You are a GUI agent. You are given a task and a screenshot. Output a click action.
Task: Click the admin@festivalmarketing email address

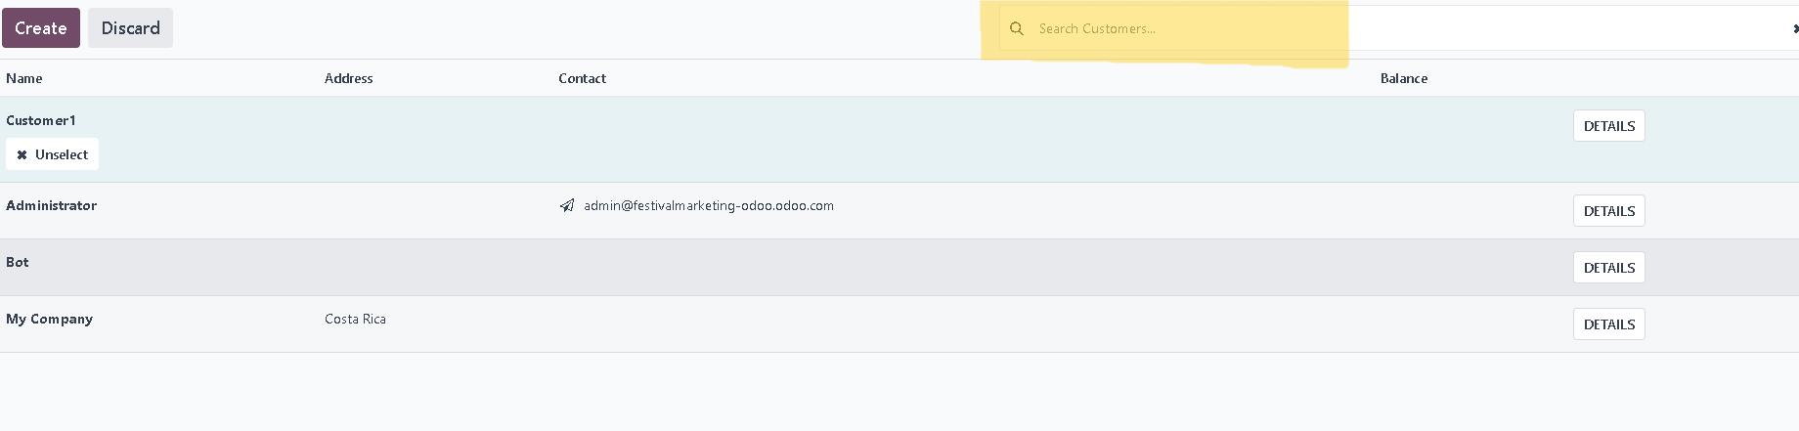point(709,205)
